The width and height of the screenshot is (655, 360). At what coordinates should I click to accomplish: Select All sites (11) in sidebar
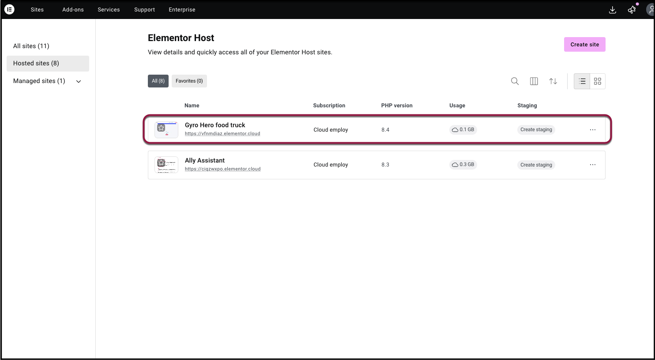pyautogui.click(x=31, y=46)
